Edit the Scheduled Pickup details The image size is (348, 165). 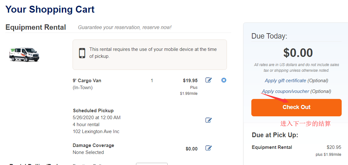click(x=209, y=120)
